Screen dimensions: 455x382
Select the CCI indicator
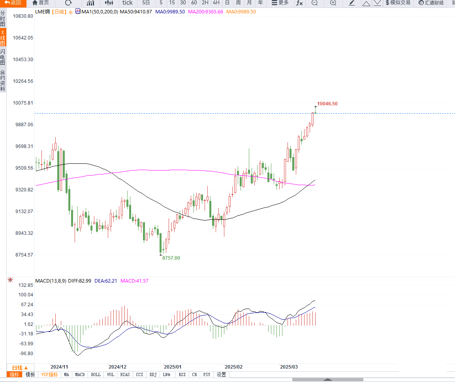pos(139,375)
